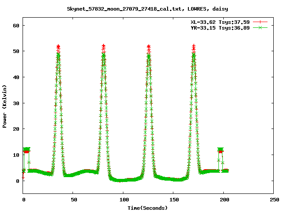Click the top of the third peak
This screenshot has width=283, height=212.
pyautogui.click(x=149, y=46)
